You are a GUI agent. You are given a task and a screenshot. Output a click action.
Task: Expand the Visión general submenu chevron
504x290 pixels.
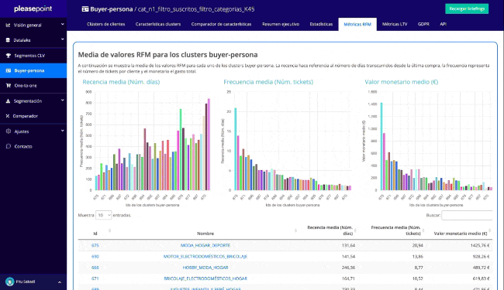click(x=62, y=24)
